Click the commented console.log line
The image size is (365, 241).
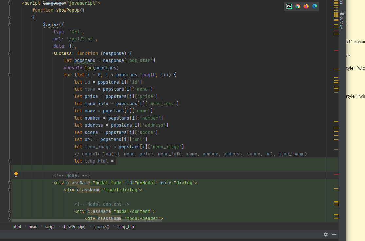[191, 154]
